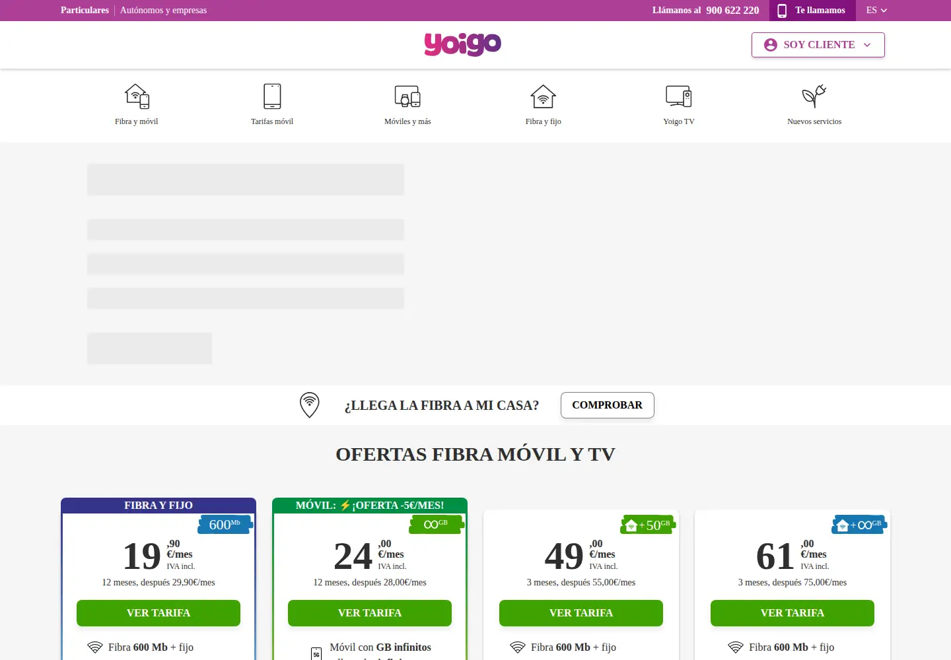
Task: Open Fibra y móvil menu label
Action: [137, 121]
